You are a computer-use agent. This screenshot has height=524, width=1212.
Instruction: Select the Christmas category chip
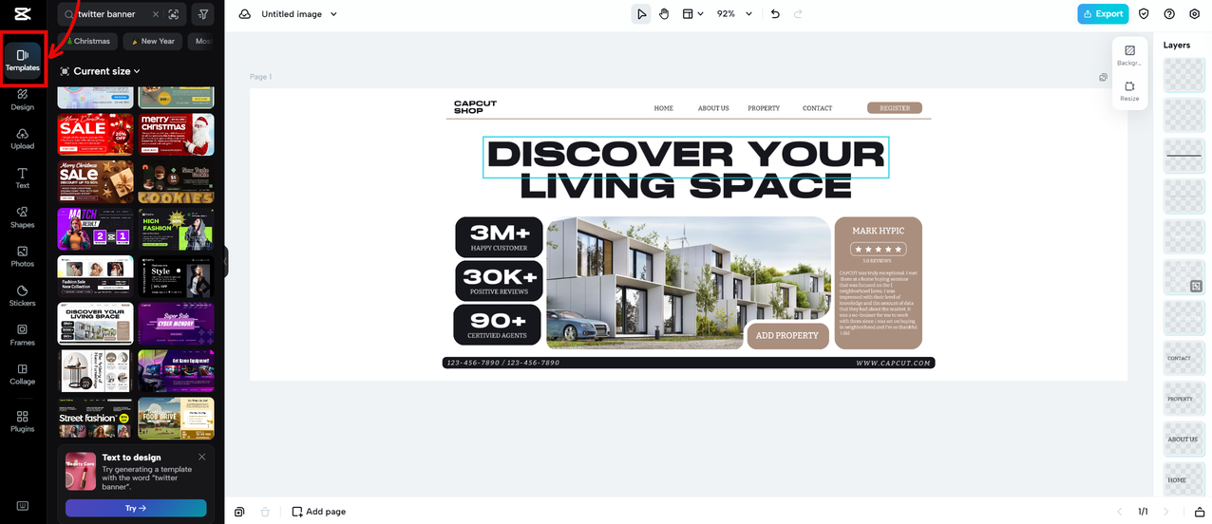[87, 42]
